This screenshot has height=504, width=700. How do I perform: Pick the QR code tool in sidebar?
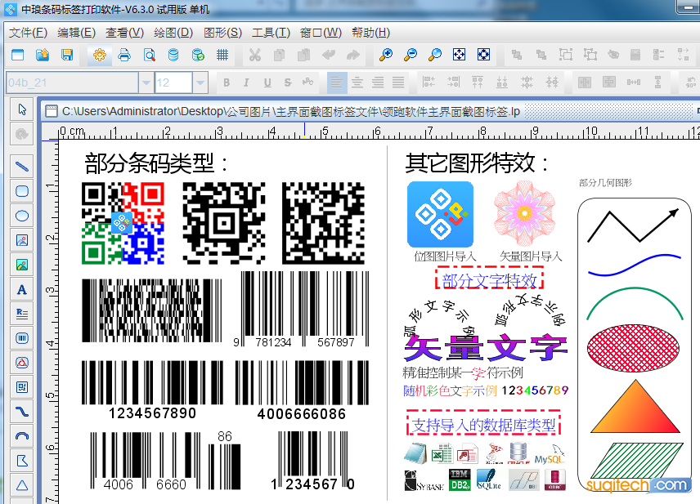22,387
